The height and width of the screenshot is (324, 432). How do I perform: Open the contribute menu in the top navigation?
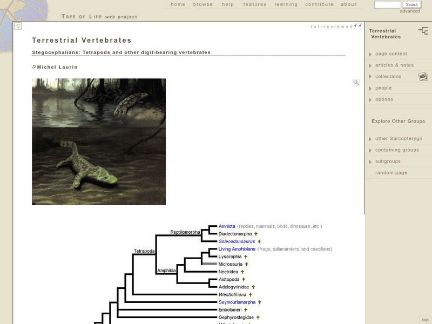(319, 4)
